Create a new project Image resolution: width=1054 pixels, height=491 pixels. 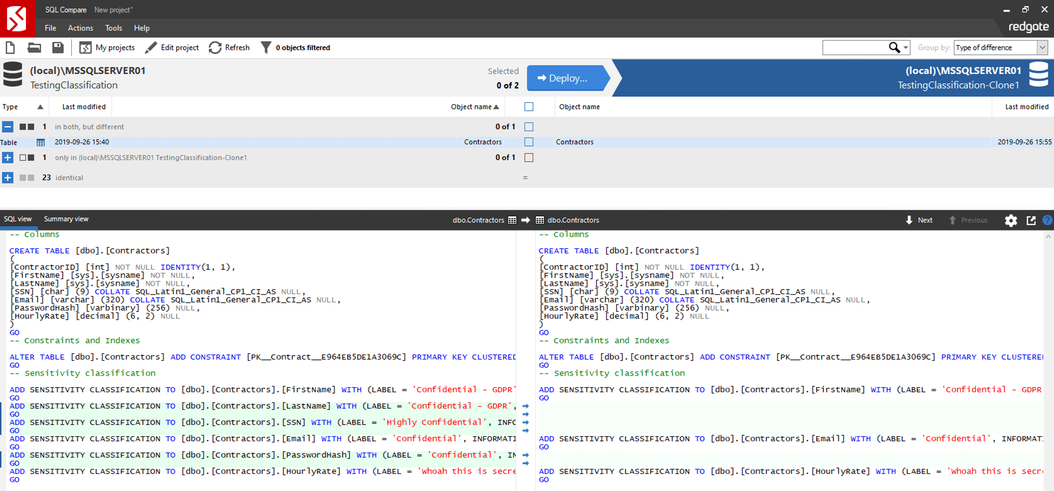tap(10, 47)
